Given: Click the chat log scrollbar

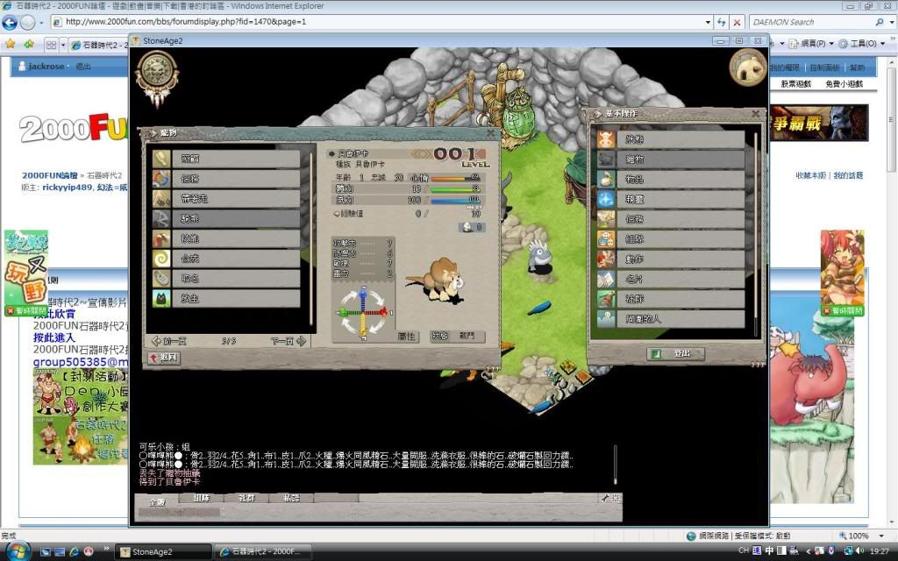Looking at the screenshot, I should [x=615, y=464].
